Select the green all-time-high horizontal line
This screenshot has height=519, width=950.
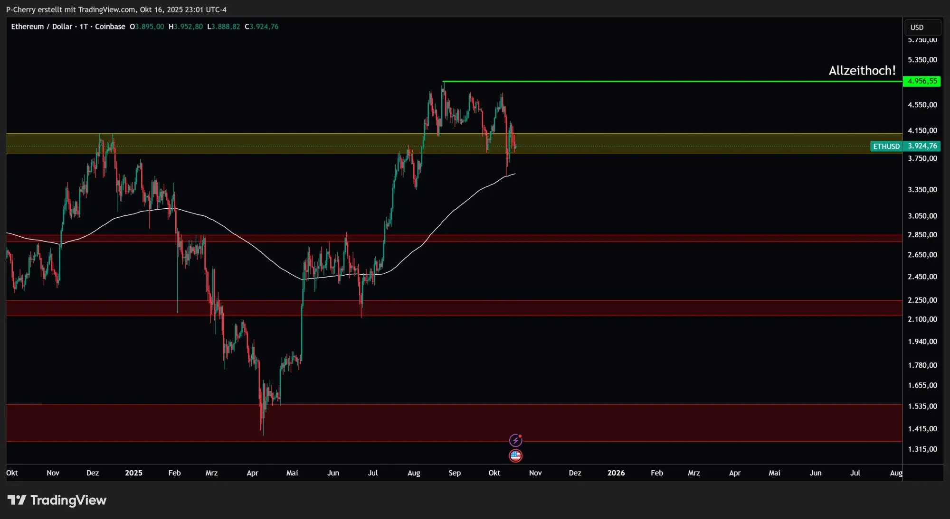click(665, 81)
